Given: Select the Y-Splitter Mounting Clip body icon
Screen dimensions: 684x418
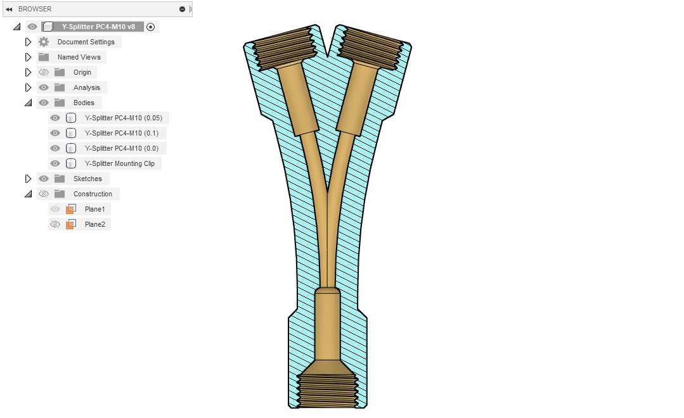Looking at the screenshot, I should tap(71, 163).
